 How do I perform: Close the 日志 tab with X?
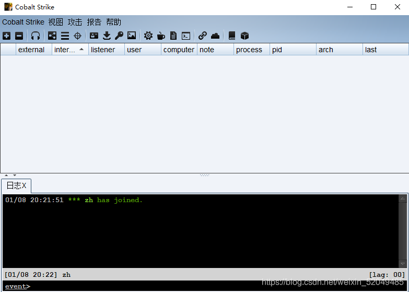click(24, 186)
